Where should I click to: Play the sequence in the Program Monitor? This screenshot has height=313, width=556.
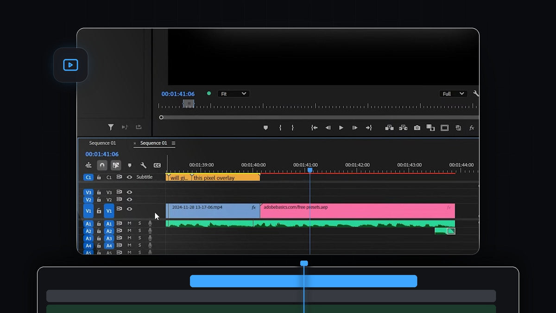coord(341,128)
